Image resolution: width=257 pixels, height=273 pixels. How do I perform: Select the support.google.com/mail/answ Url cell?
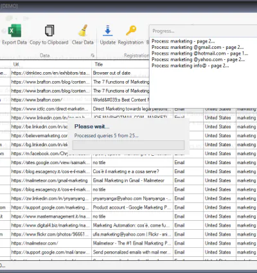pos(51,252)
